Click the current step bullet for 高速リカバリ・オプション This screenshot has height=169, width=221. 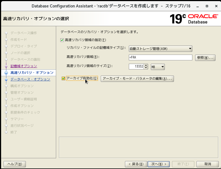[x=6, y=73]
